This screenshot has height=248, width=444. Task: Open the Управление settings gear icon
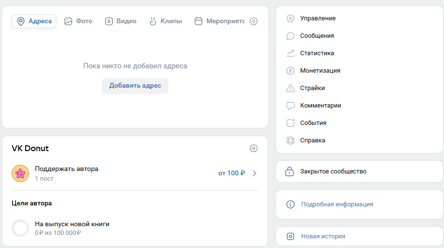(x=290, y=18)
